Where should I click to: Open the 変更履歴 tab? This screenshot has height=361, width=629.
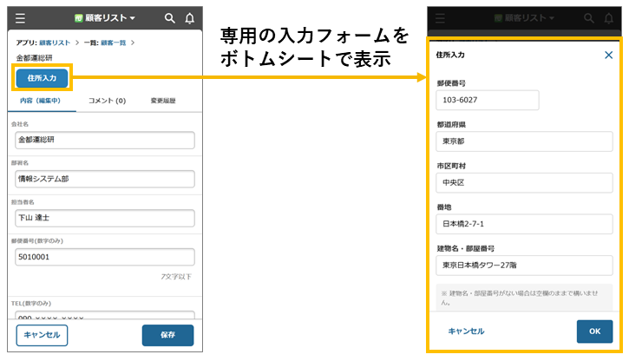(163, 101)
